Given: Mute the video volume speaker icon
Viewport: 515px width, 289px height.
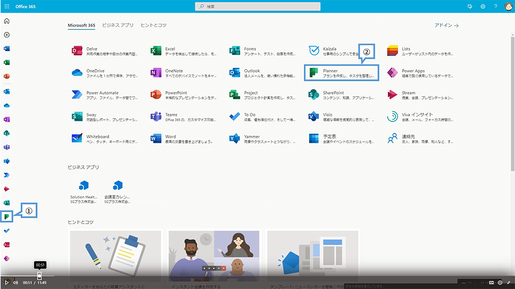Looking at the screenshot, I should [x=16, y=282].
